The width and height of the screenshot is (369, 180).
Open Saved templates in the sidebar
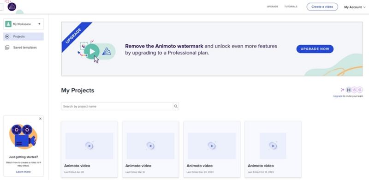coord(24,48)
